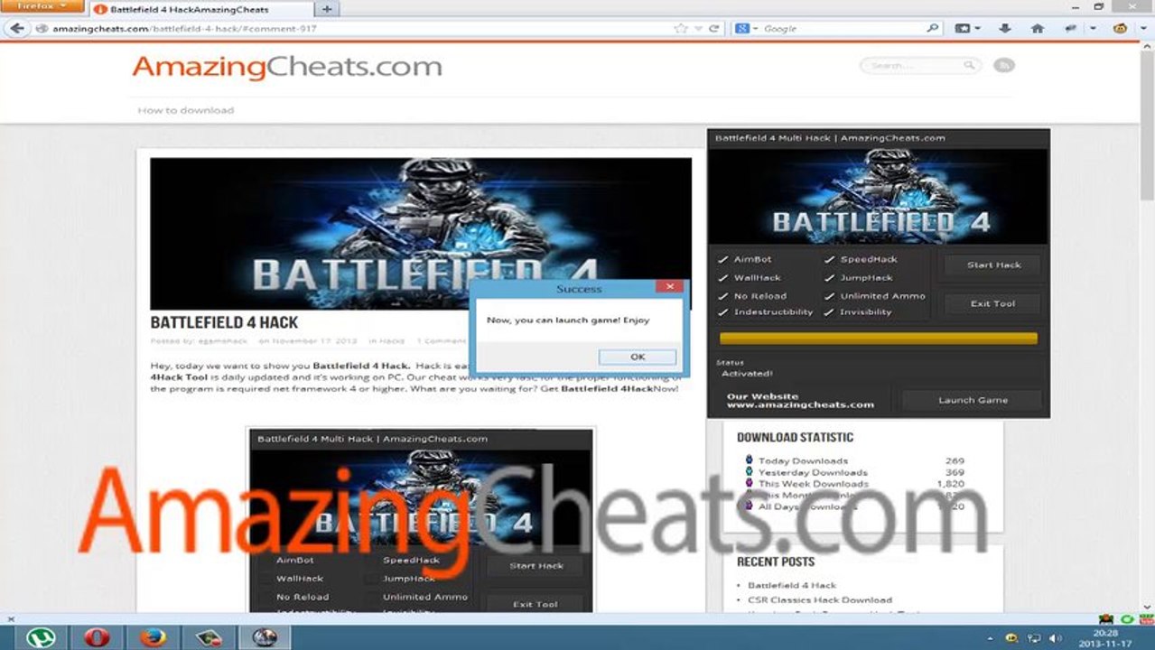Screen dimensions: 1155x650
Task: Click OK in the Success dialog
Action: pyautogui.click(x=638, y=357)
